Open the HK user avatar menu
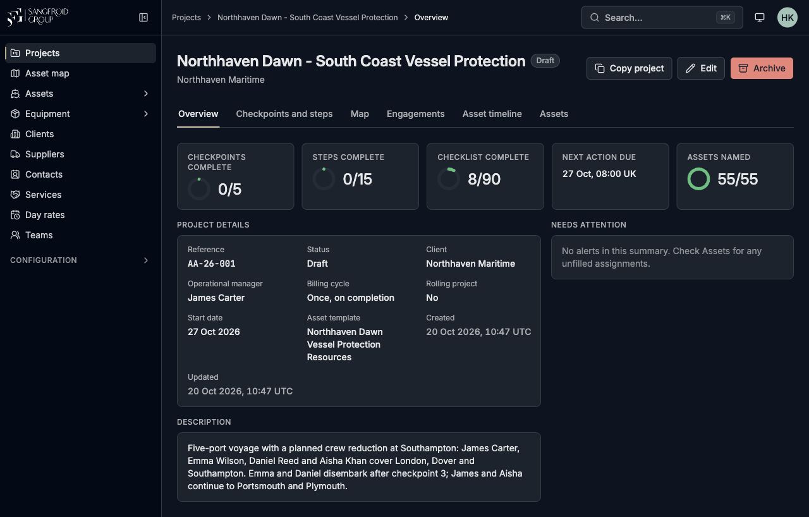This screenshot has height=517, width=809. tap(788, 18)
